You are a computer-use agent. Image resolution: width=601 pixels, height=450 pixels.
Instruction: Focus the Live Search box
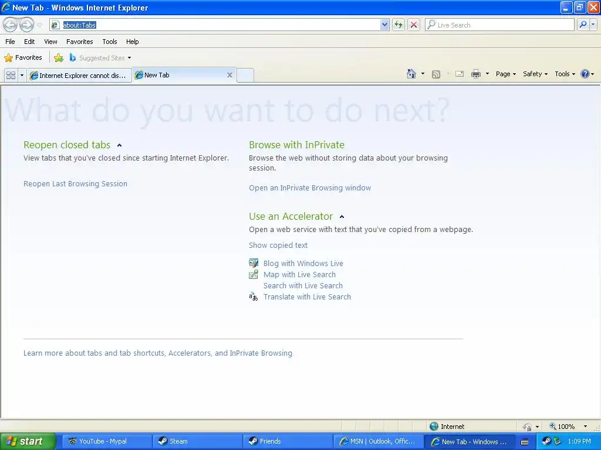click(500, 25)
